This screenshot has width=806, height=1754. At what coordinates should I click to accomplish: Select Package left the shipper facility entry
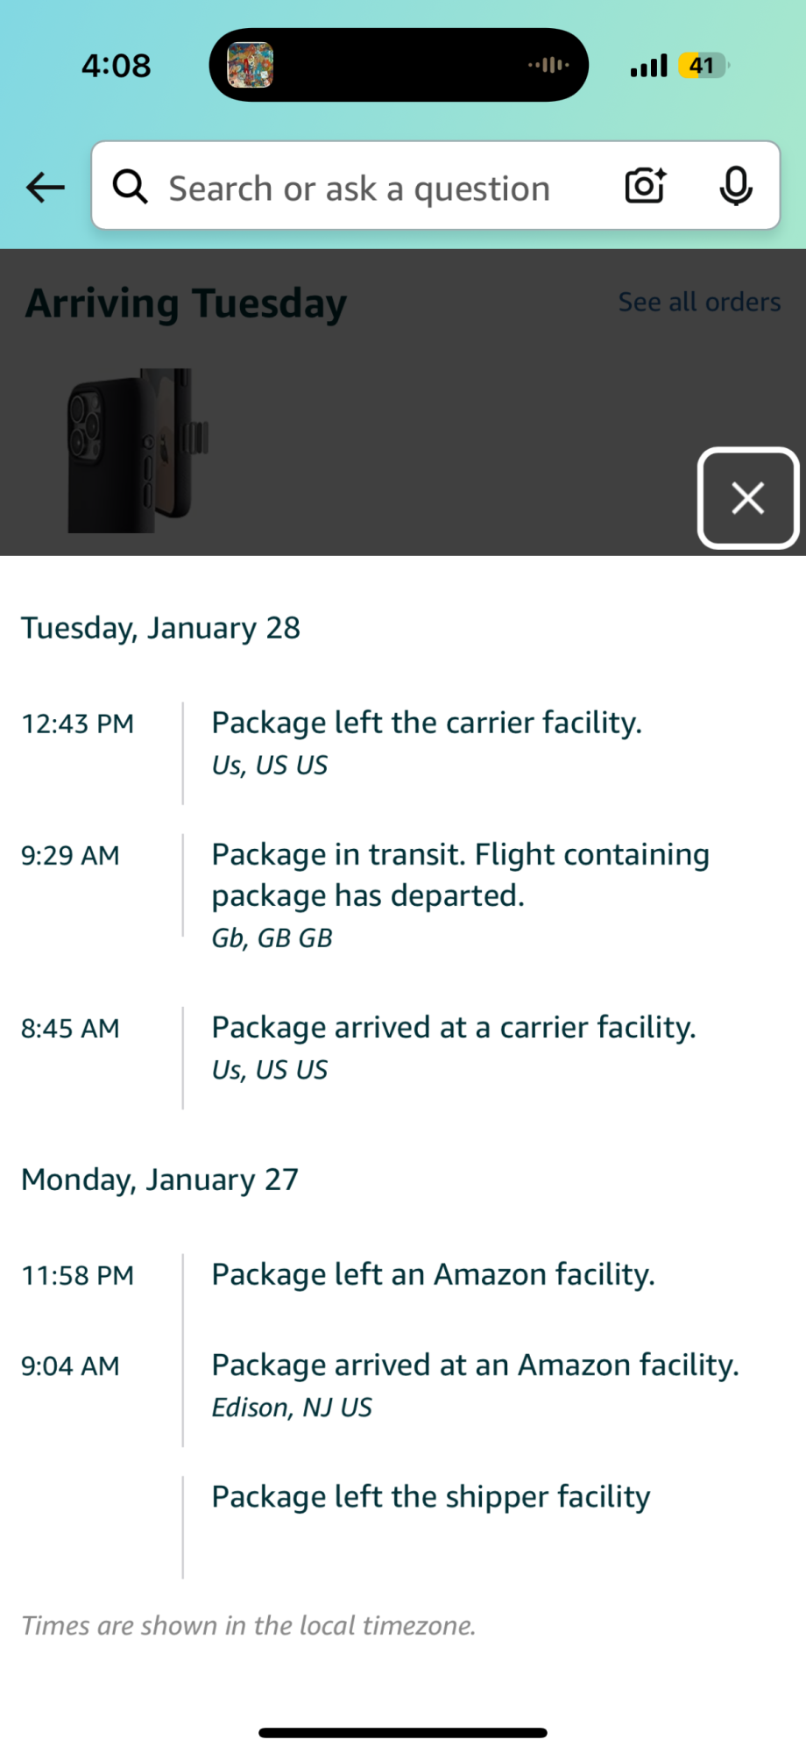point(430,1497)
